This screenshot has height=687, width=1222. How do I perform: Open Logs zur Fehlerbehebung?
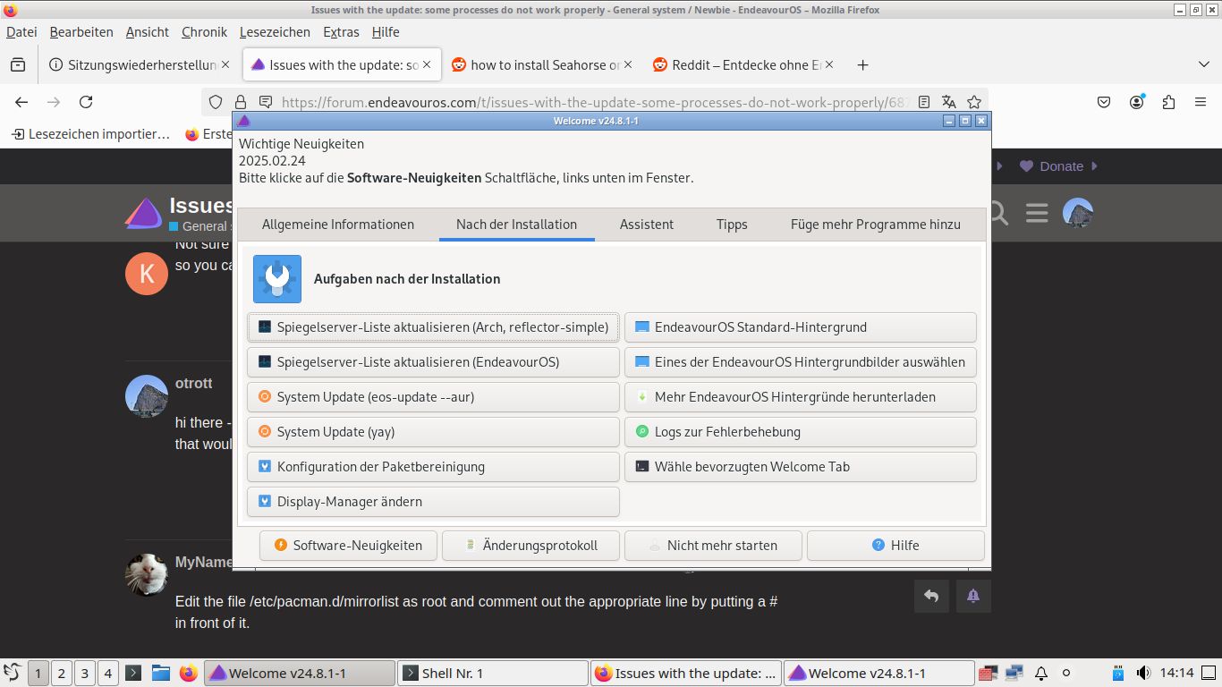click(x=801, y=432)
